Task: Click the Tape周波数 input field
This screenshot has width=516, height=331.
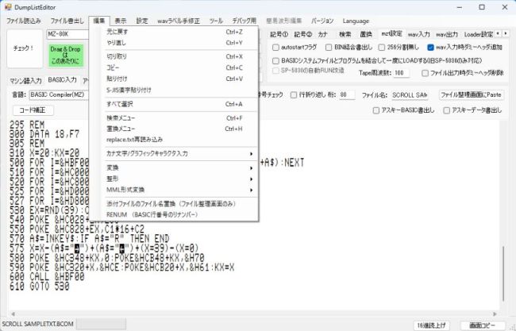Action: point(401,73)
